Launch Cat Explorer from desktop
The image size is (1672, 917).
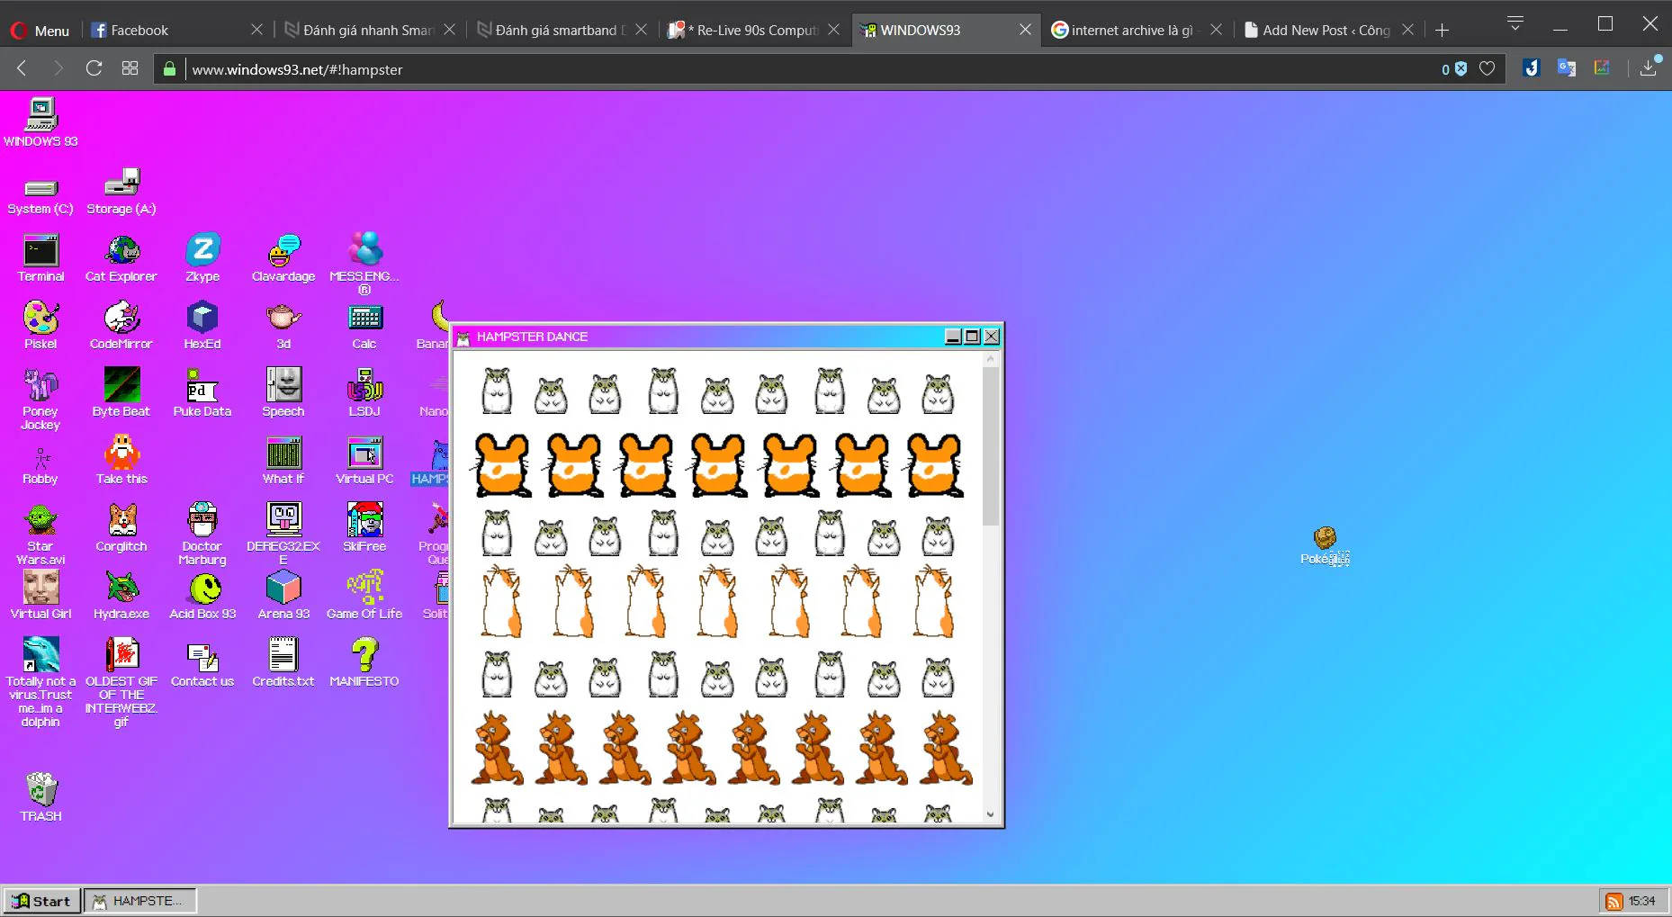(x=121, y=258)
